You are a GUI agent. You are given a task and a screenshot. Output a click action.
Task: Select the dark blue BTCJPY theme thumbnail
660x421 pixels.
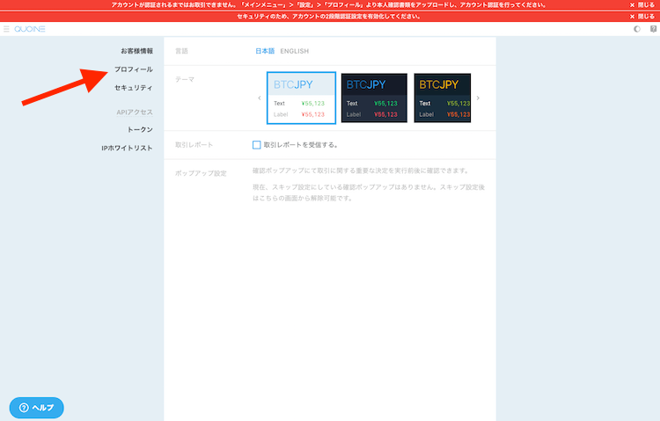click(x=374, y=98)
